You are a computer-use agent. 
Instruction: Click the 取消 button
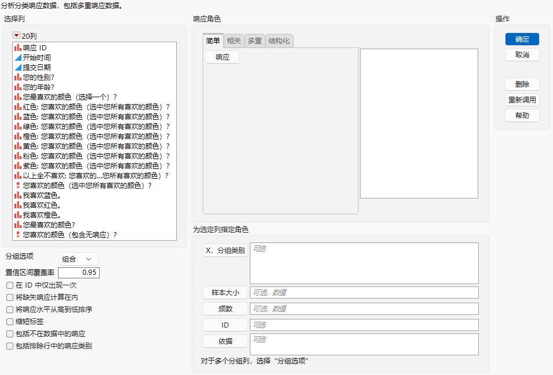[x=522, y=55]
